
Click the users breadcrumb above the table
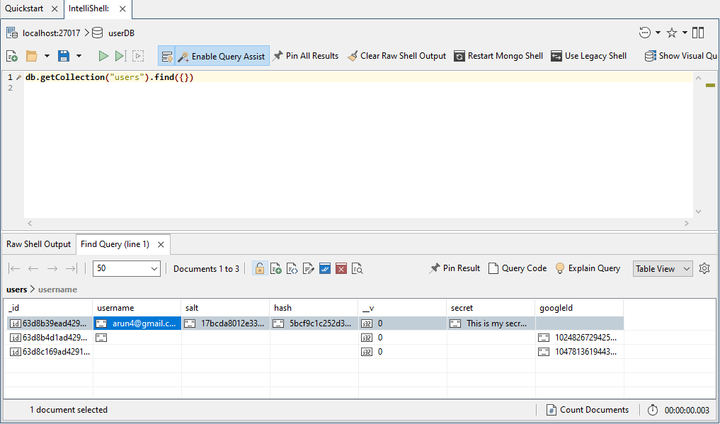(x=16, y=290)
